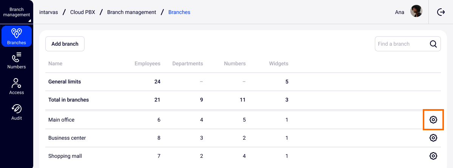This screenshot has height=168, width=453.
Task: Click the logout icon in header
Action: tap(441, 12)
